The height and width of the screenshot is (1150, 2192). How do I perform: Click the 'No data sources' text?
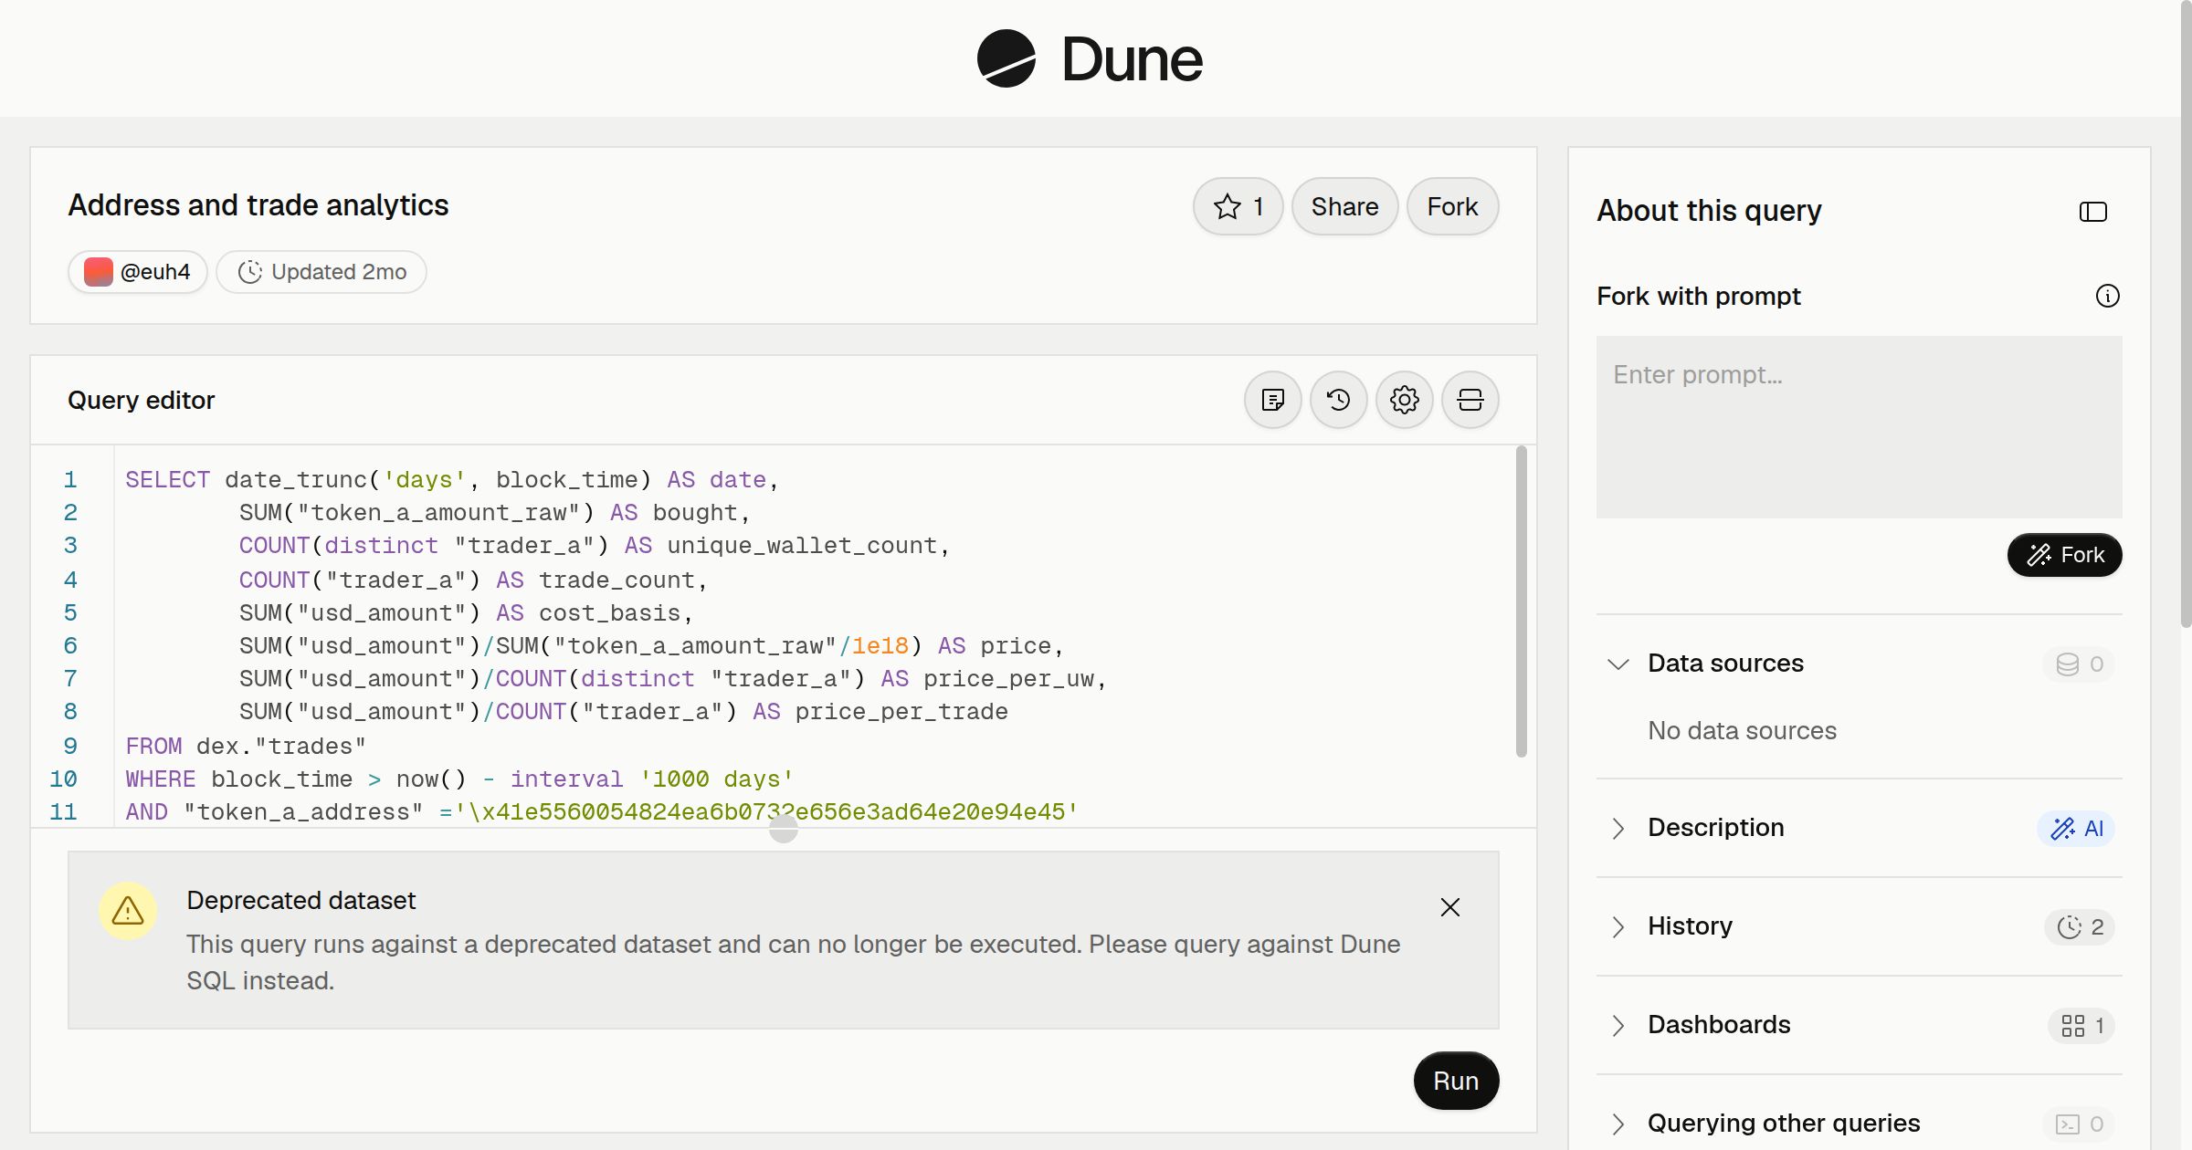1742,731
